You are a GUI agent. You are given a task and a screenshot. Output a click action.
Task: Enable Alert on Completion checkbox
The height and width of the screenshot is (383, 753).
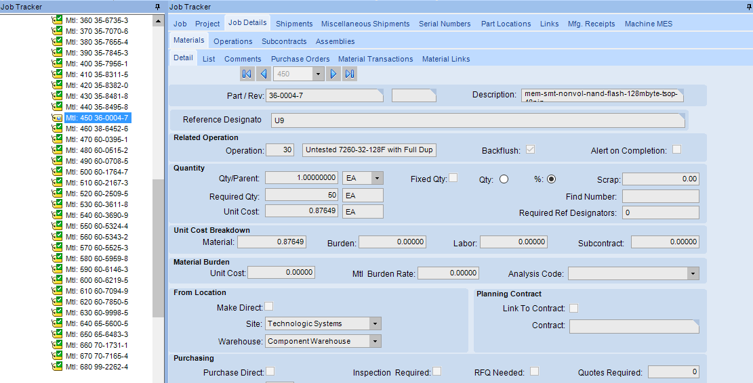(x=676, y=150)
